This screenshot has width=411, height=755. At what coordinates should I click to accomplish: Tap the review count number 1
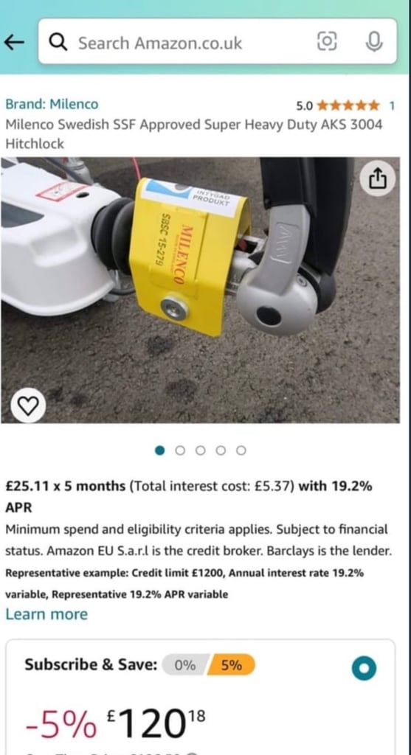pyautogui.click(x=392, y=105)
